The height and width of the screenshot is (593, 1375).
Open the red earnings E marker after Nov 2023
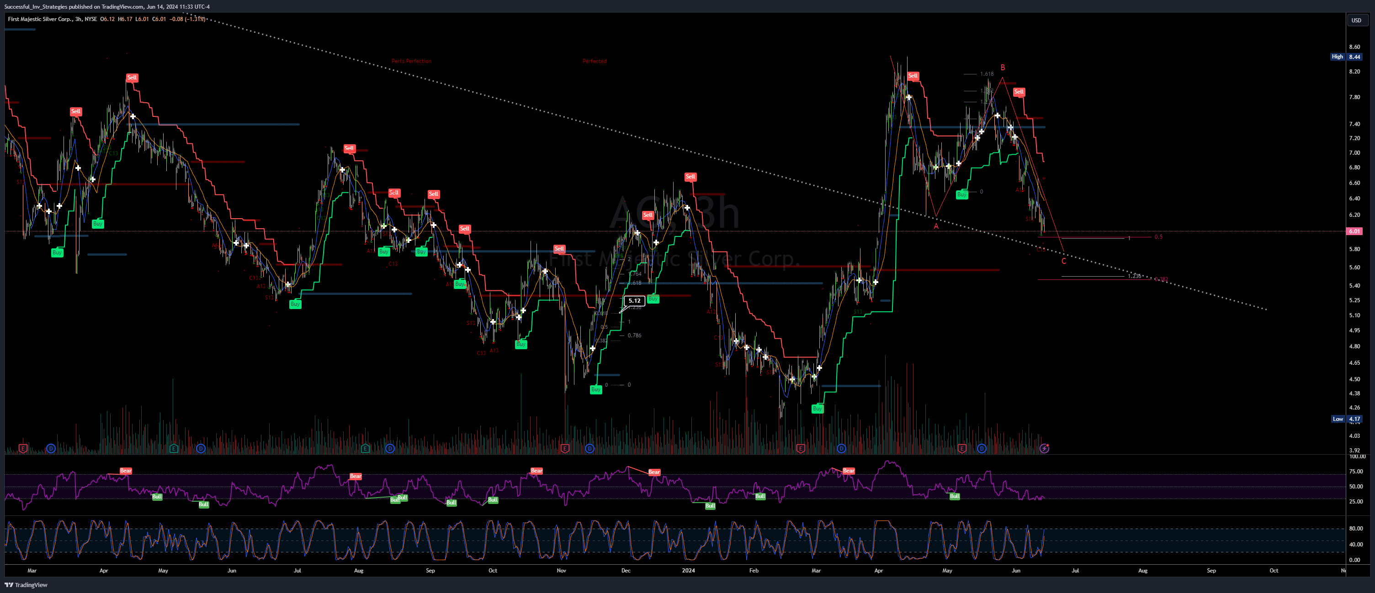tap(565, 448)
